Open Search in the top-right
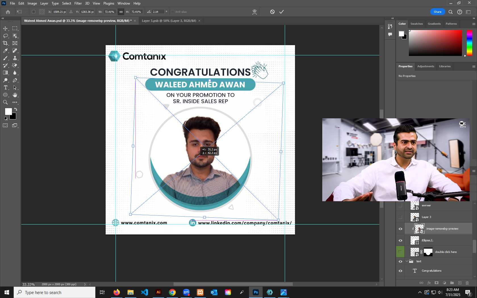Image resolution: width=477 pixels, height=298 pixels. click(x=450, y=12)
